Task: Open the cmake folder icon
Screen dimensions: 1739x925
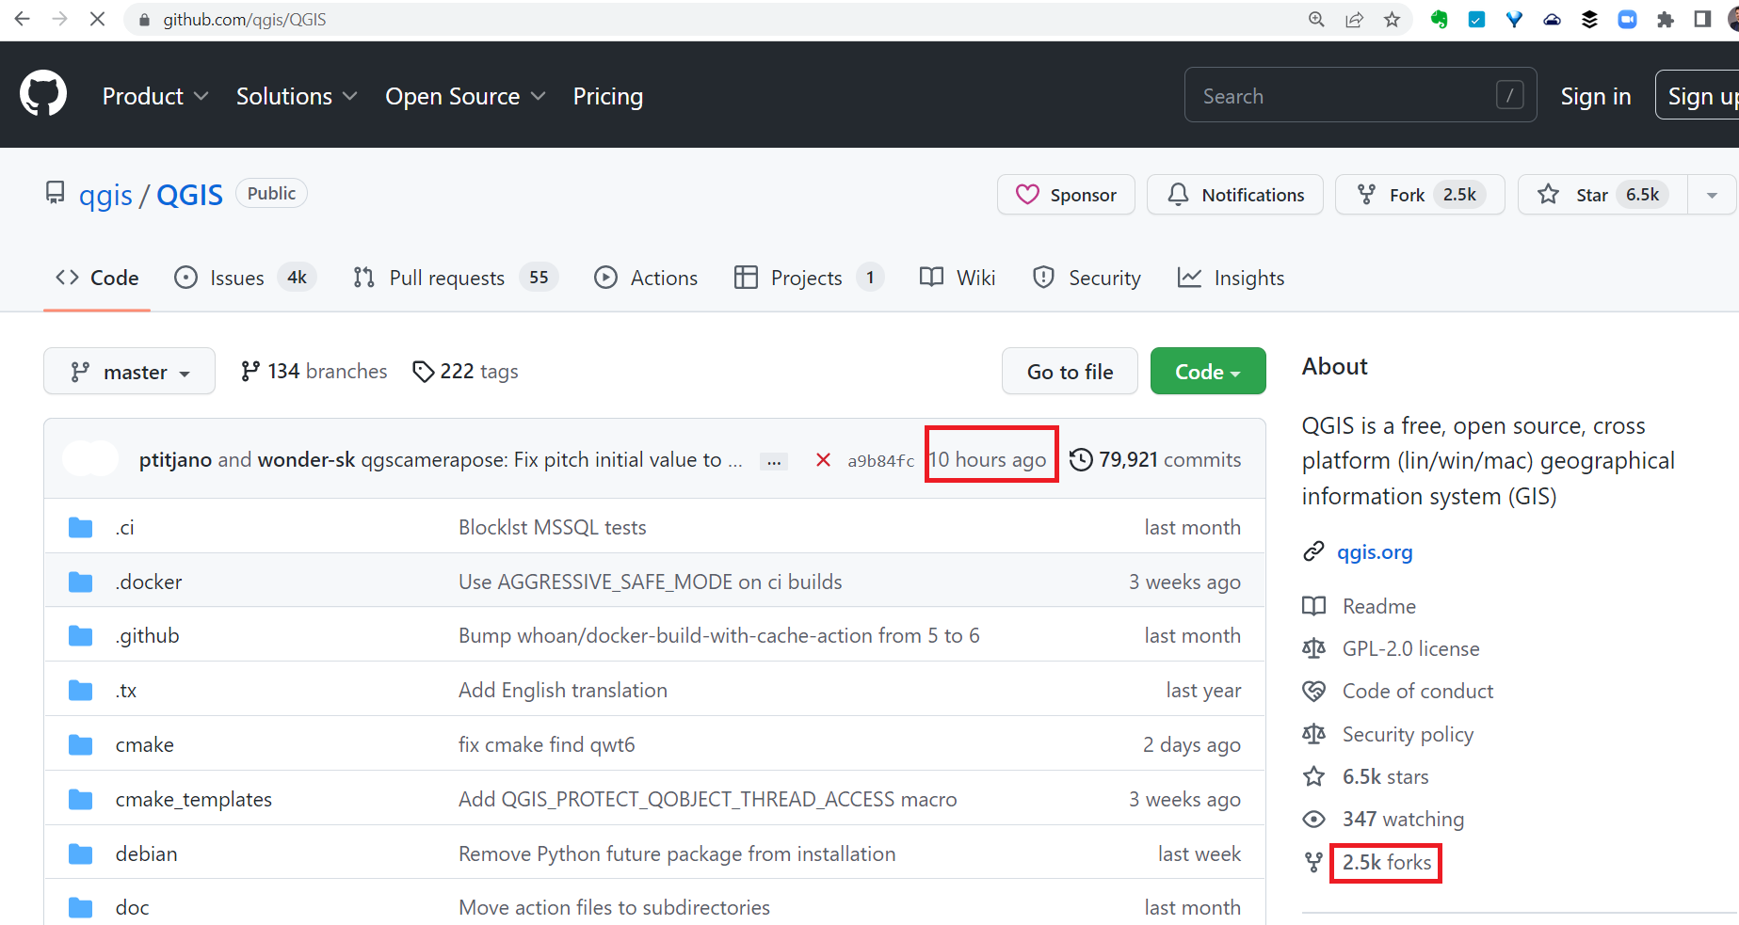Action: [81, 745]
